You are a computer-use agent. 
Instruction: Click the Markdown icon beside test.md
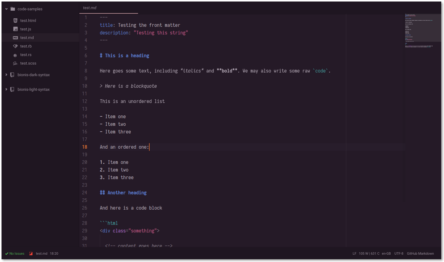coord(15,37)
